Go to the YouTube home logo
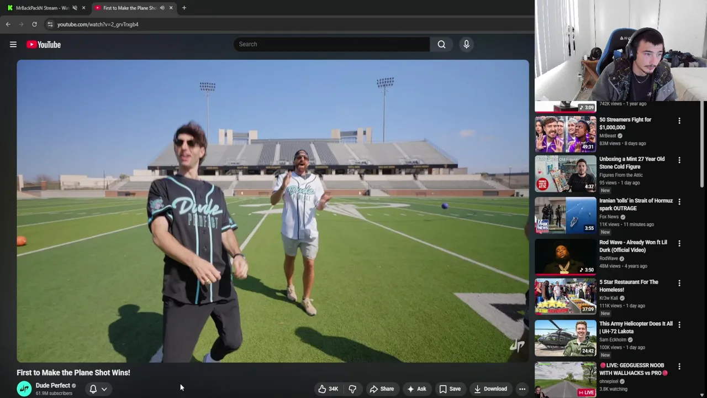The height and width of the screenshot is (398, 707). point(43,45)
